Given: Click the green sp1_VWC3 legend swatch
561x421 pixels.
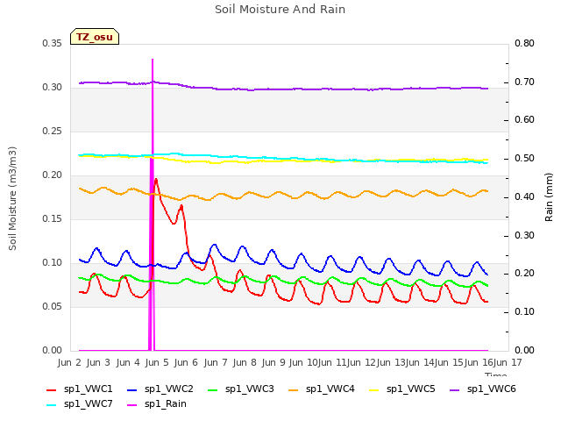Looking at the screenshot, I should pos(213,389).
